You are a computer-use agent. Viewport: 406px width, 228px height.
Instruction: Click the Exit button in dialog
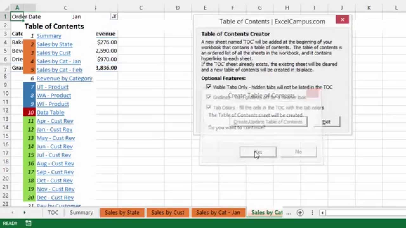click(x=326, y=122)
